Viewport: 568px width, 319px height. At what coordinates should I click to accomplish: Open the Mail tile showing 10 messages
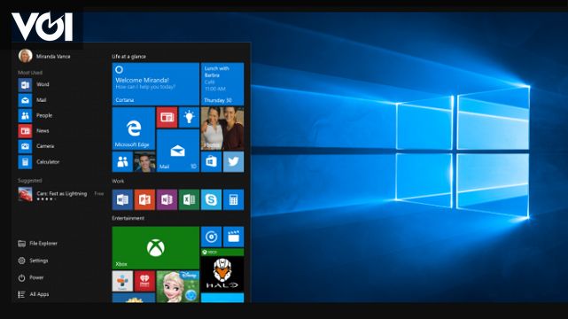pyautogui.click(x=178, y=151)
